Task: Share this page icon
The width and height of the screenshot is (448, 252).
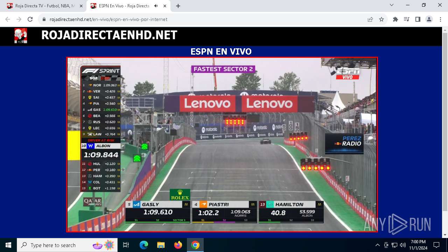Action: [x=370, y=20]
